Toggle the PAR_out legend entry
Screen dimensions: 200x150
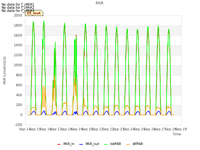tap(89, 144)
